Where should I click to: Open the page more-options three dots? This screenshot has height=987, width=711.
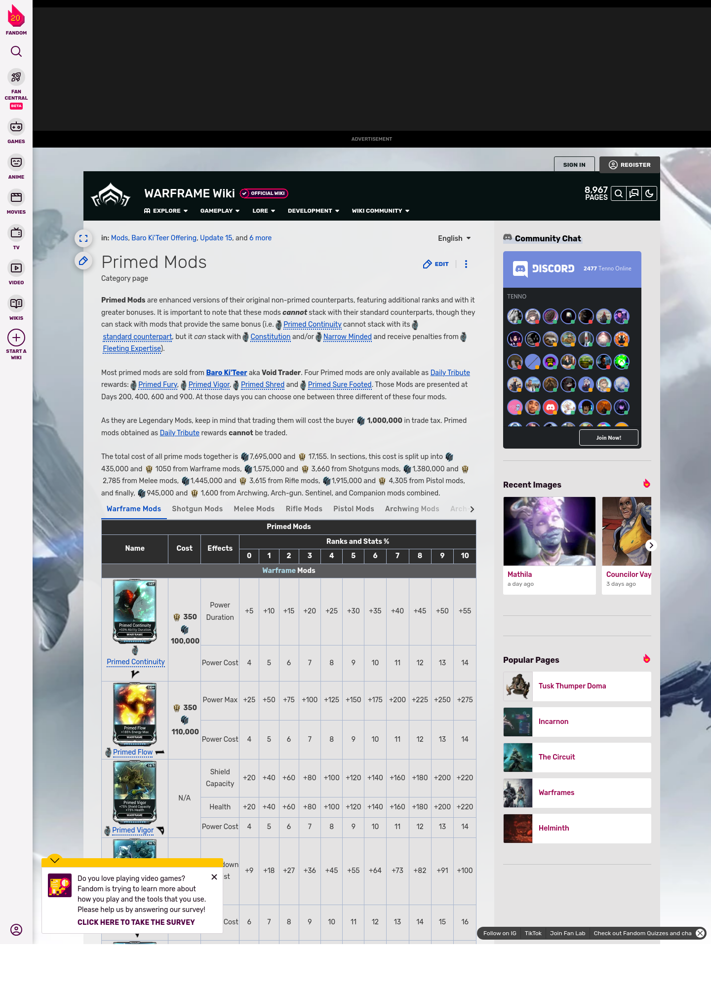[x=466, y=264]
